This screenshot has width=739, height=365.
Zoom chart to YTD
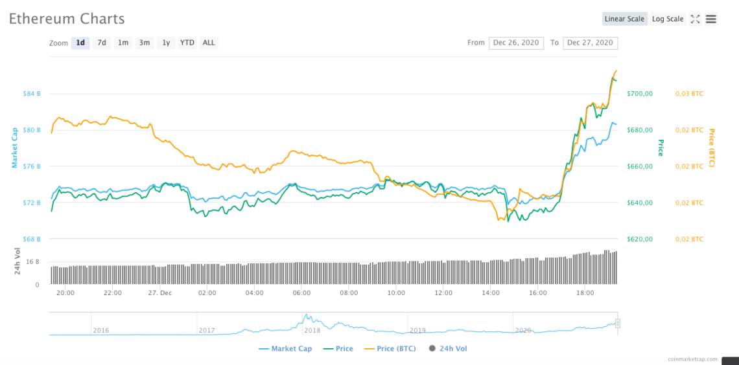[187, 43]
